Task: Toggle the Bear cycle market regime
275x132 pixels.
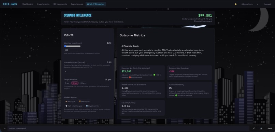Action: point(84,101)
